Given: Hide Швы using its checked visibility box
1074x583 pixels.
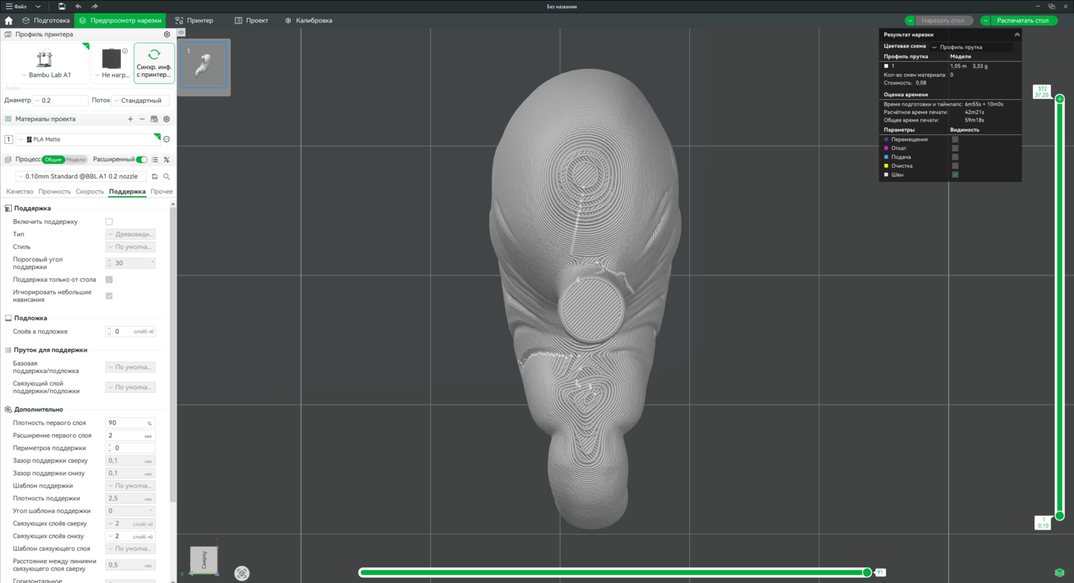Looking at the screenshot, I should click(955, 174).
